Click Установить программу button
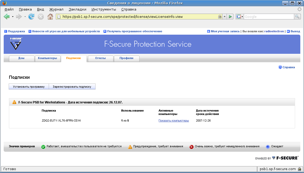Screen dimensions: 304x173 [29, 87]
